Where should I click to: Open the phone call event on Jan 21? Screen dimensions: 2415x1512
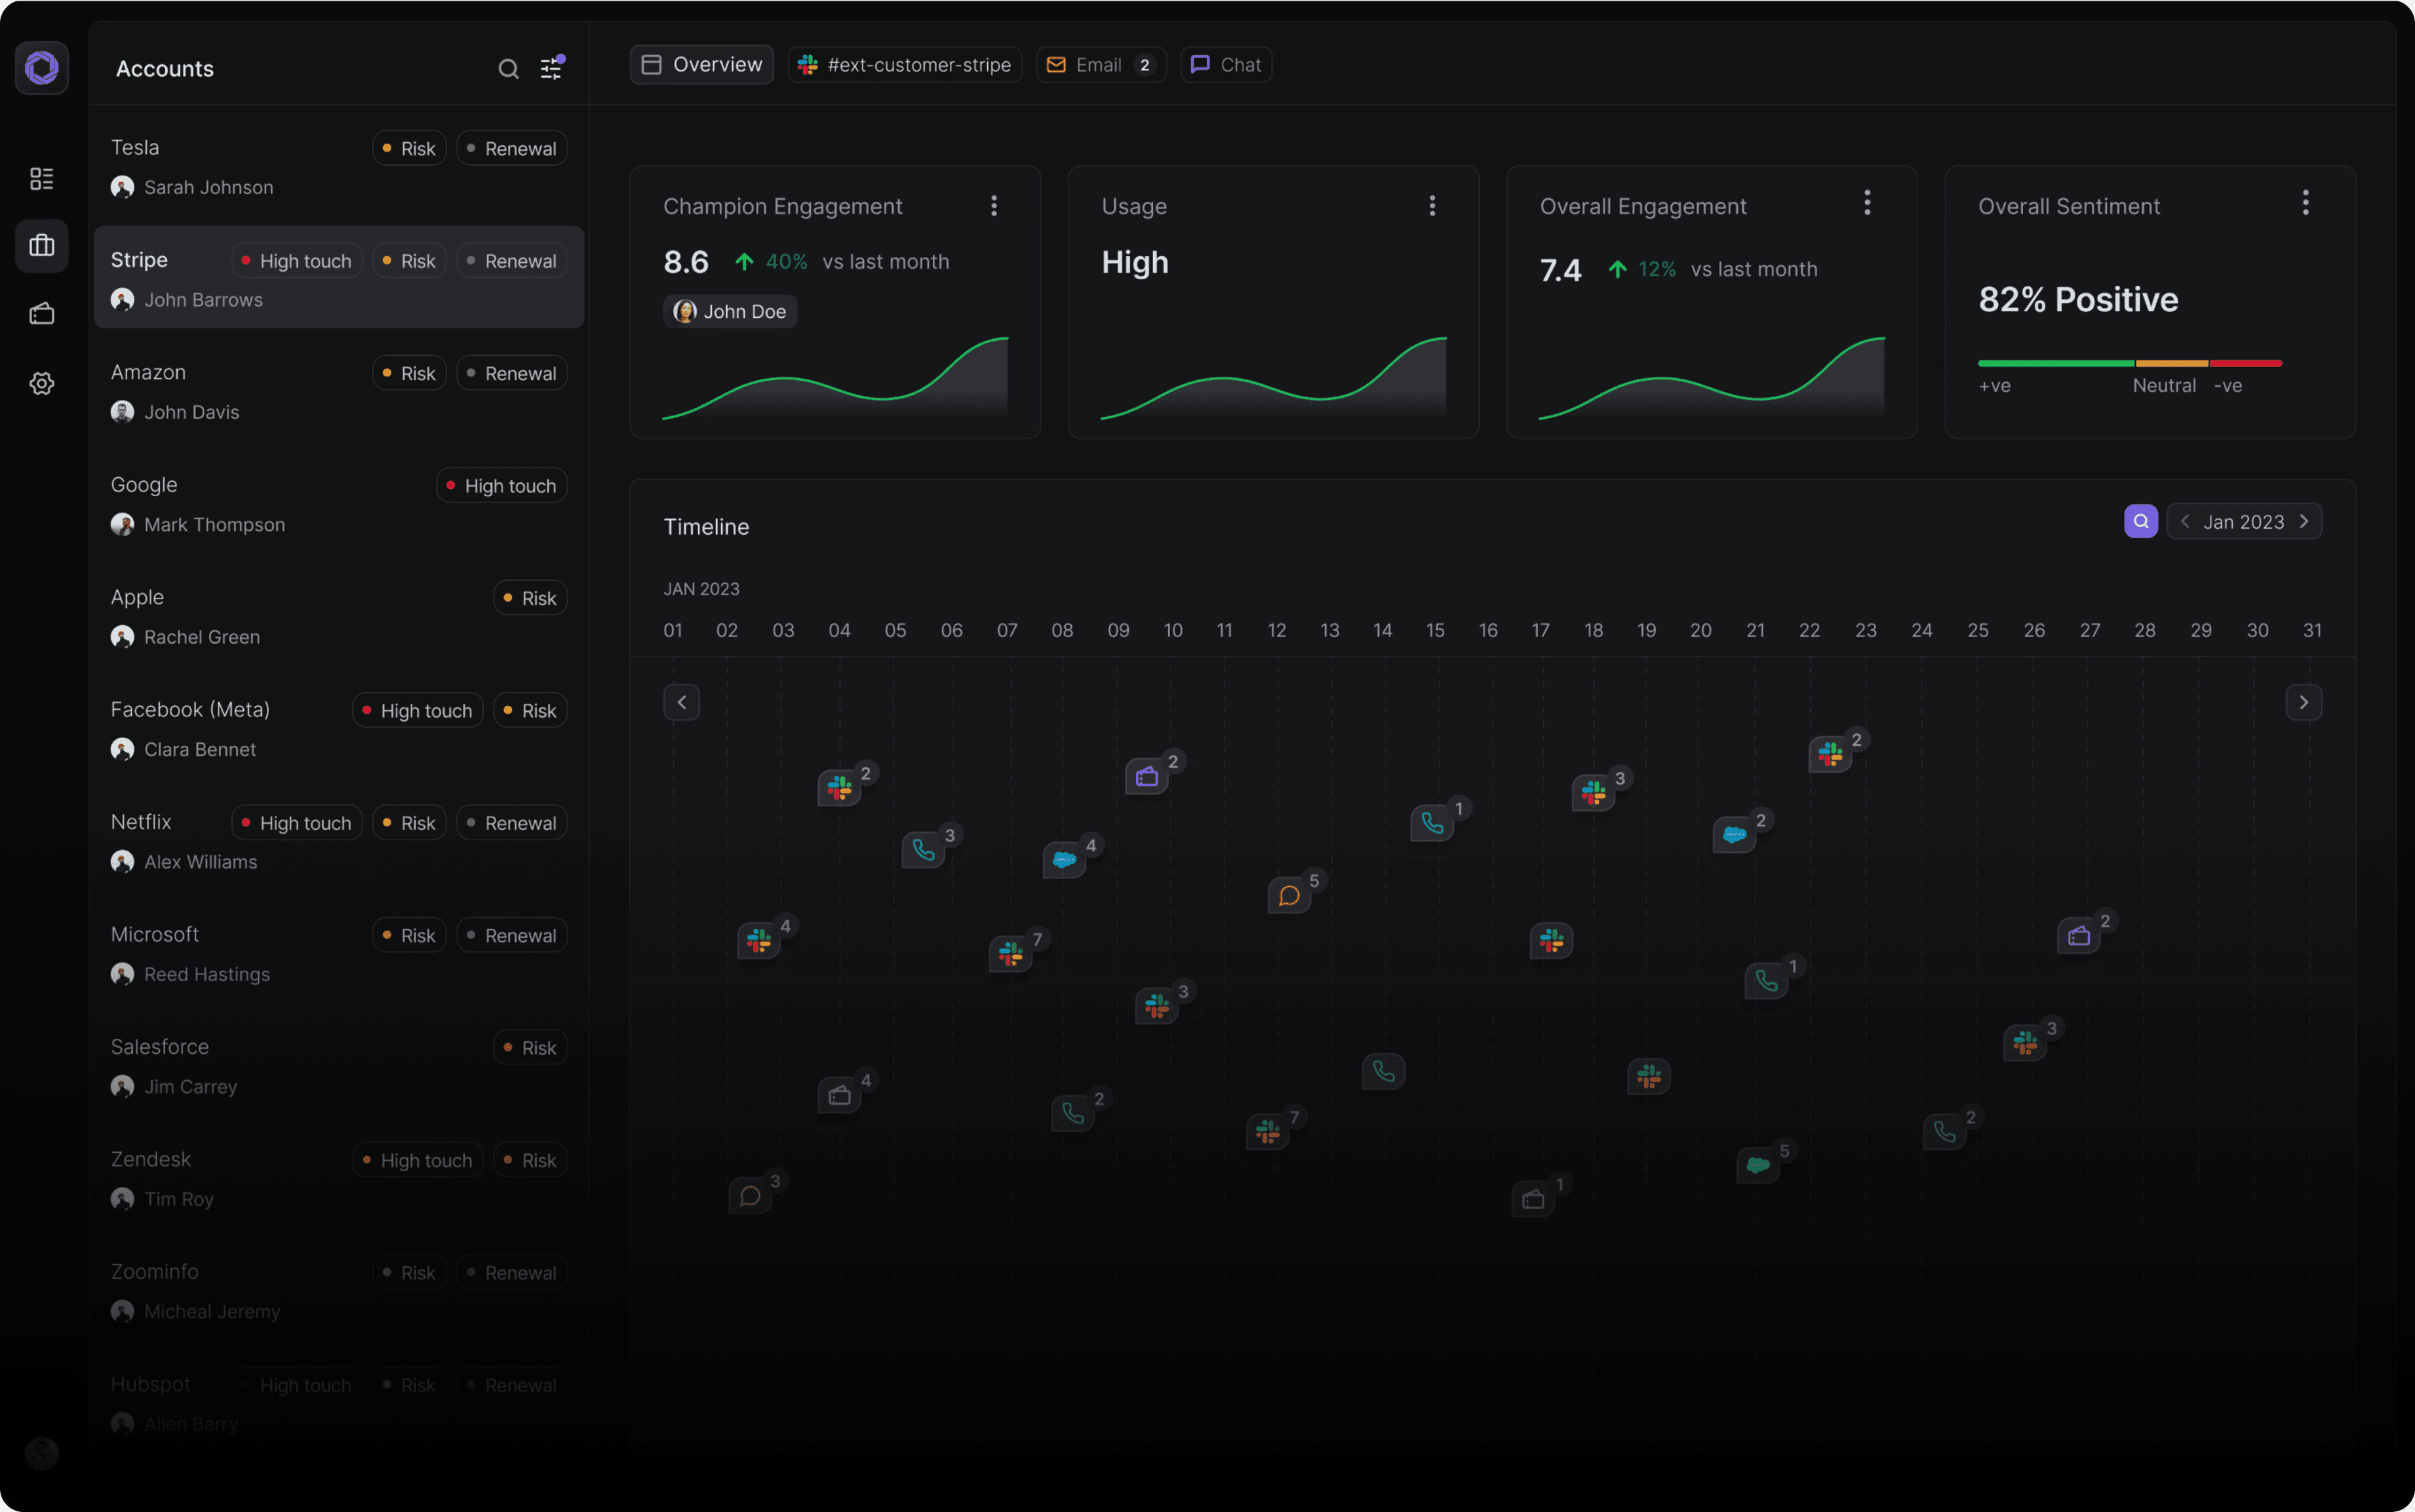[1766, 981]
